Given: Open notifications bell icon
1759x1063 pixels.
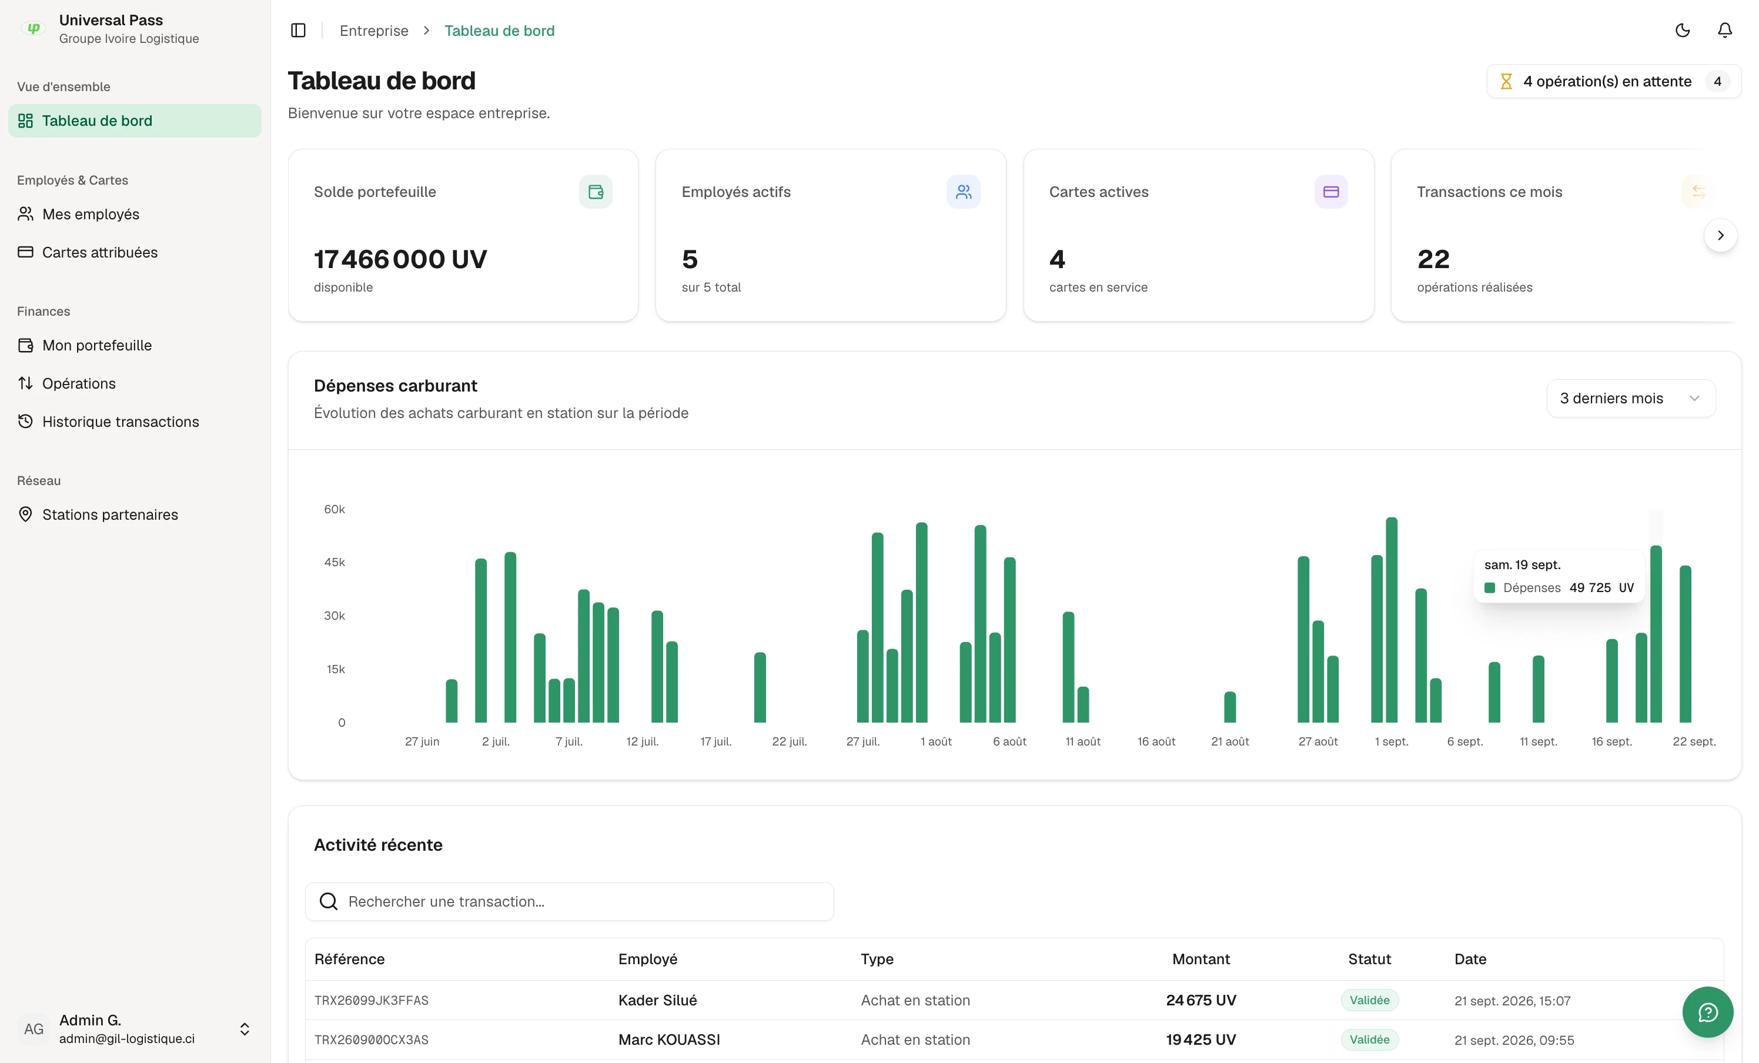Looking at the screenshot, I should coord(1725,31).
